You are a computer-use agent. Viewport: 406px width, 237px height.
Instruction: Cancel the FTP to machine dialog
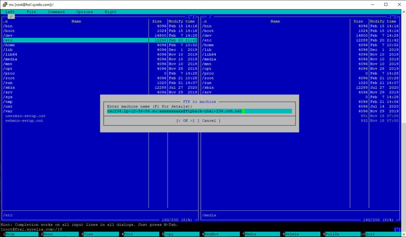coord(209,121)
